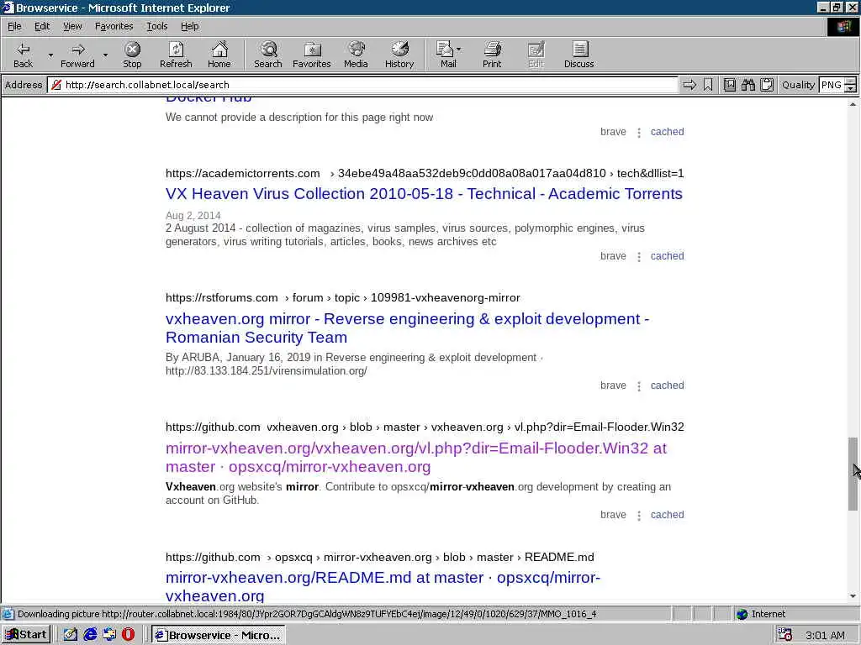Launch Internet Explorer from quick launch
The image size is (861, 645).
pos(90,635)
